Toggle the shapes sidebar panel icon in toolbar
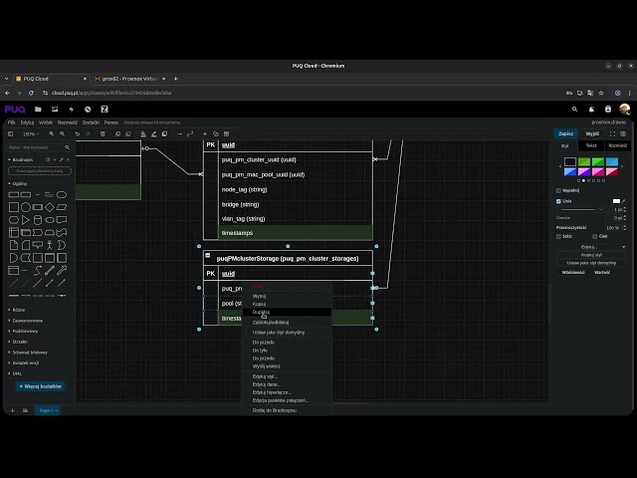 [11, 133]
